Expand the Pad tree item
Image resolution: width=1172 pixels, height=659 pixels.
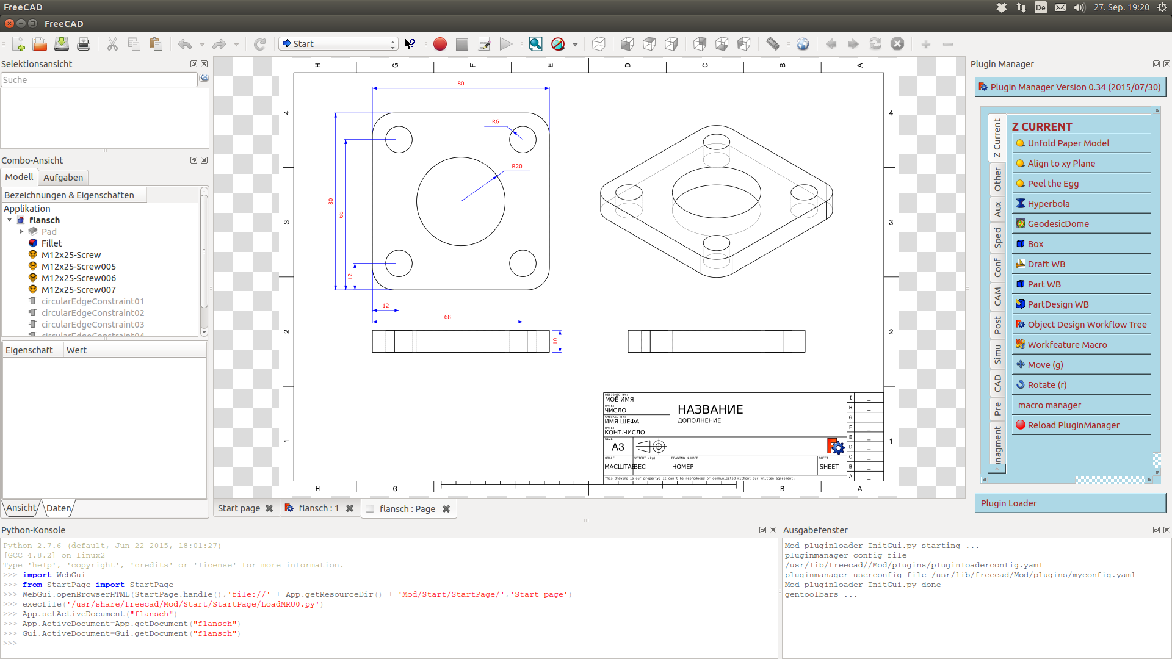coord(21,231)
